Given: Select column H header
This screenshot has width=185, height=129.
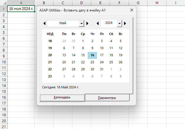Looking at the screenshot, I should pos(157,3).
